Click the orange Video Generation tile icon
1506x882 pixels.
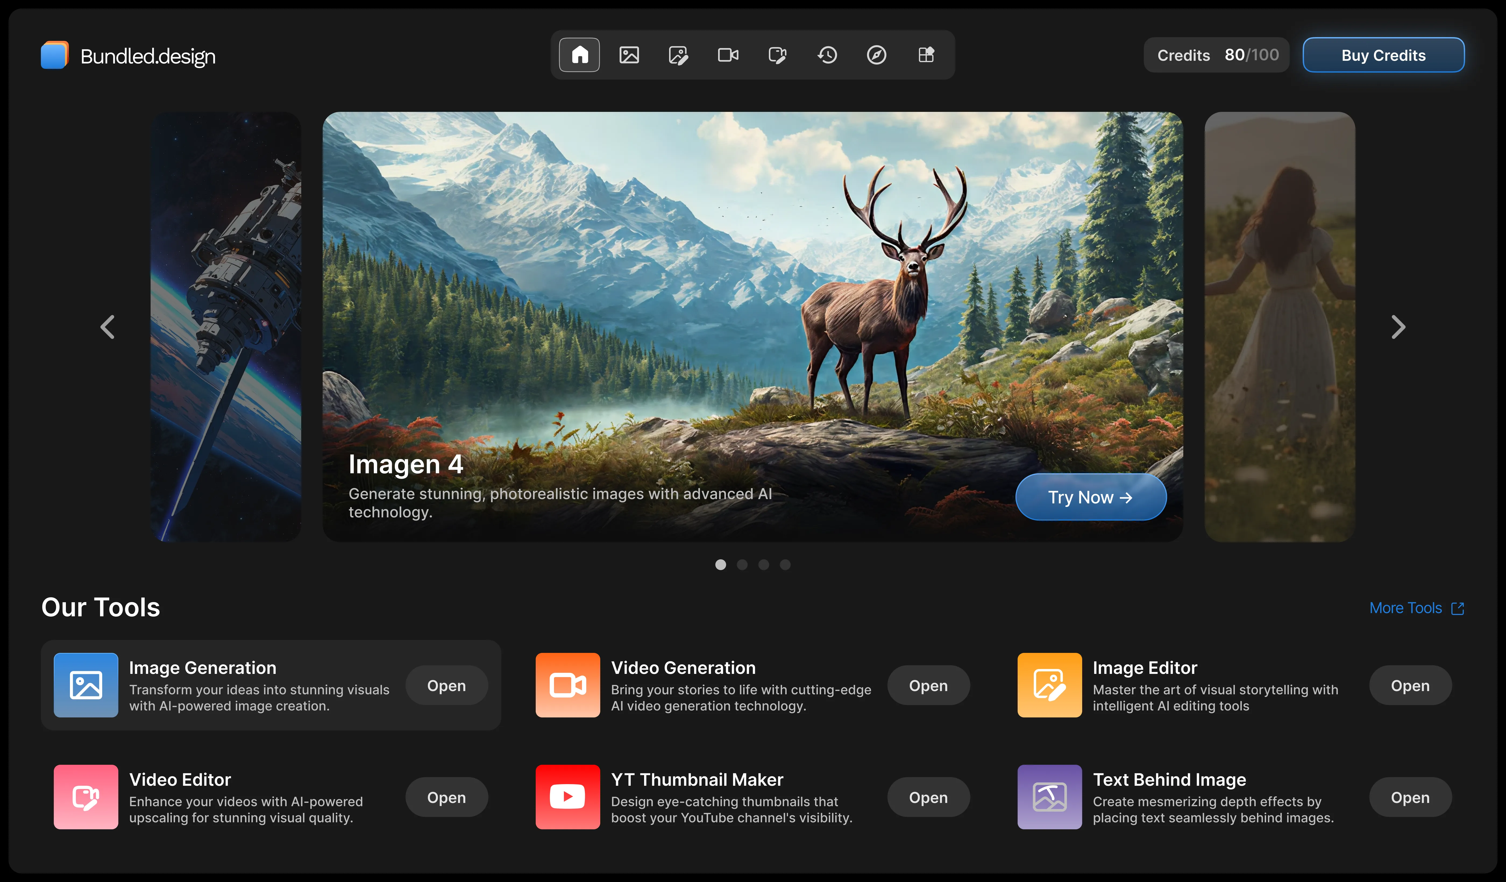[x=568, y=685]
